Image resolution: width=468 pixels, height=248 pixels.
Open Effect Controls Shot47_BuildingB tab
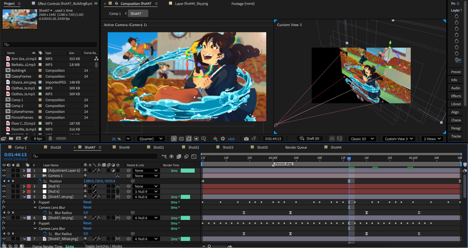click(65, 3)
